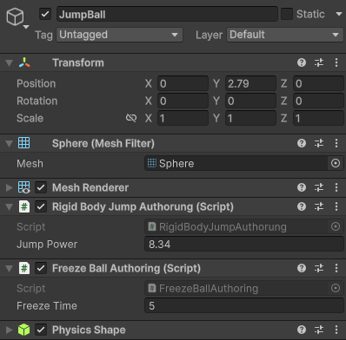Click the Mesh Filter grid icon
The height and width of the screenshot is (340, 346).
[x=23, y=143]
